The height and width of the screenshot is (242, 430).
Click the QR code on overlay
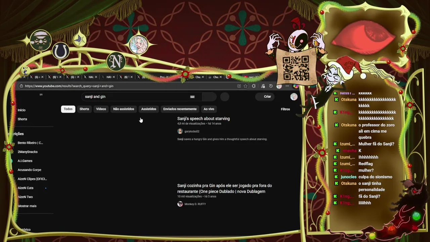tap(296, 68)
